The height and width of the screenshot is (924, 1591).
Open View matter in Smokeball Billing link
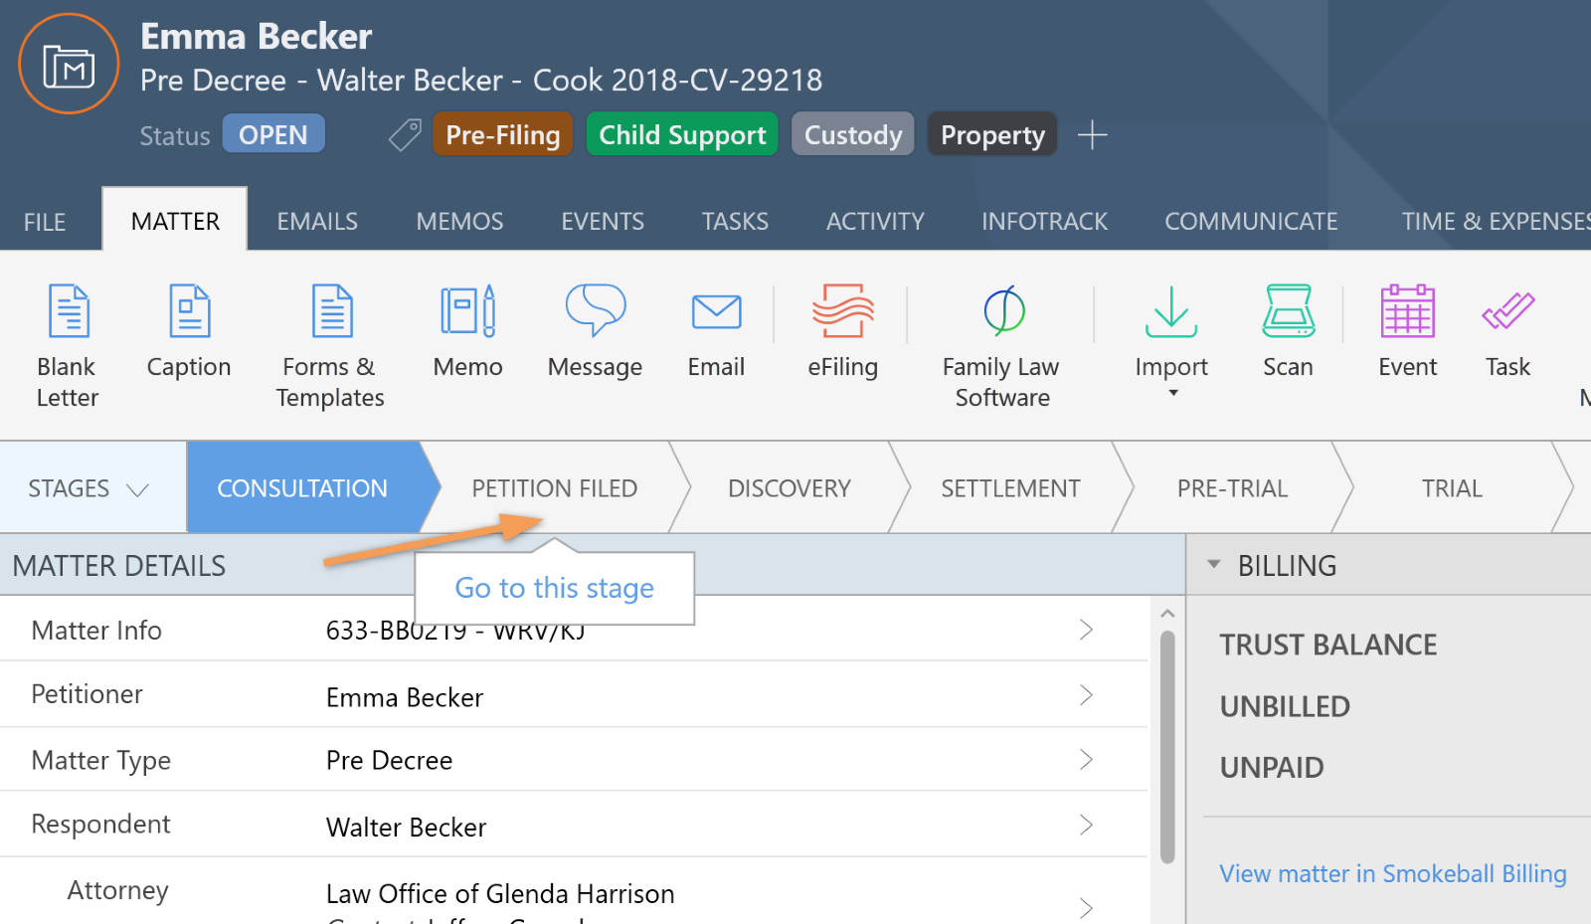click(x=1392, y=873)
